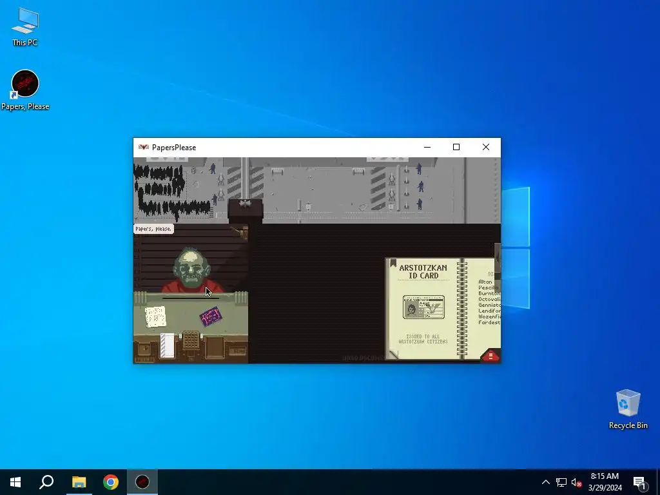Viewport: 660px width, 495px height.
Task: Open the taskbar clock and date
Action: coord(605,482)
